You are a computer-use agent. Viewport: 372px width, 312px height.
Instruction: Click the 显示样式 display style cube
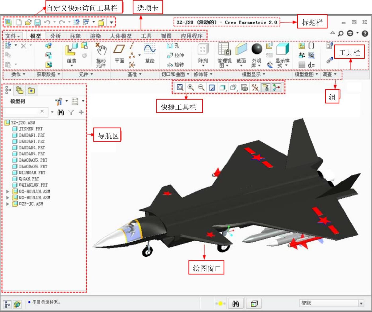coord(283,55)
